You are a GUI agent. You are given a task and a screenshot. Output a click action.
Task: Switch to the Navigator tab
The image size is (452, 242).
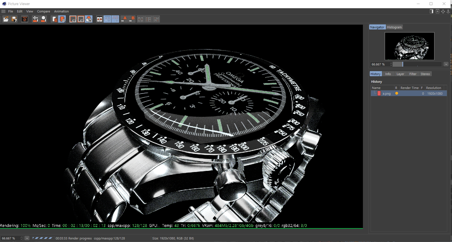377,27
